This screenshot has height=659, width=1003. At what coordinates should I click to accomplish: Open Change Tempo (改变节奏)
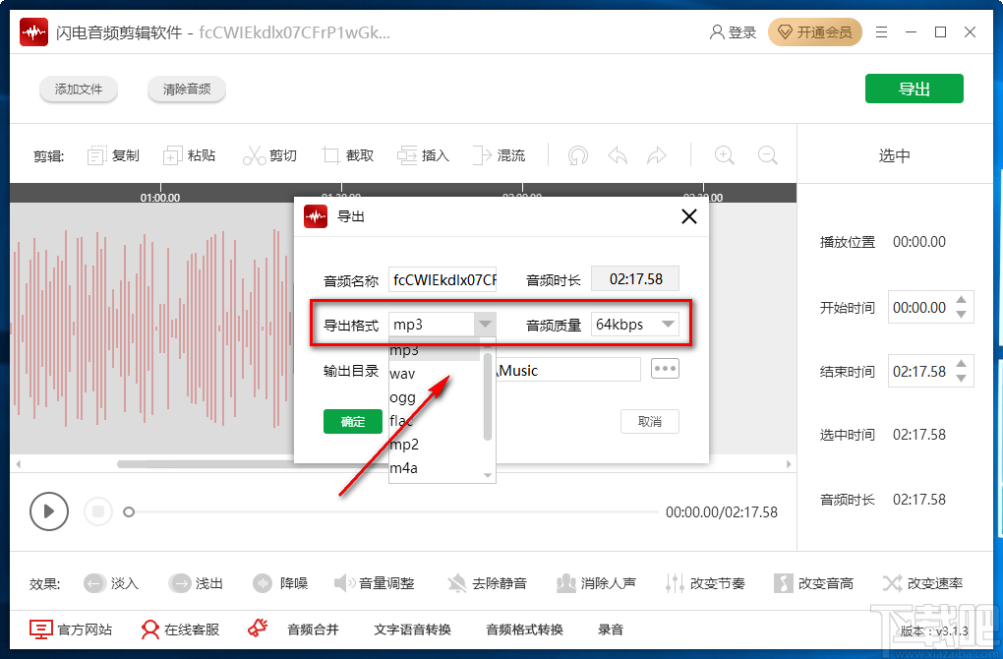click(x=705, y=583)
